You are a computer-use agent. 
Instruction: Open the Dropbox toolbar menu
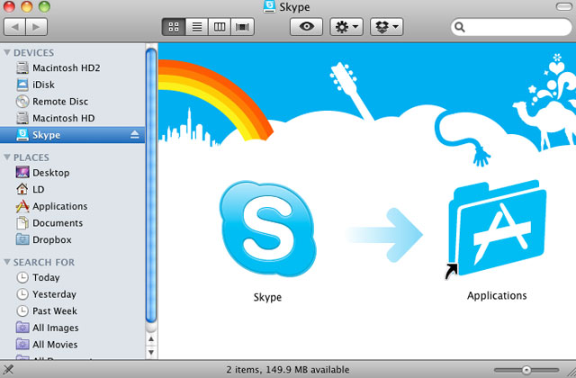point(387,27)
